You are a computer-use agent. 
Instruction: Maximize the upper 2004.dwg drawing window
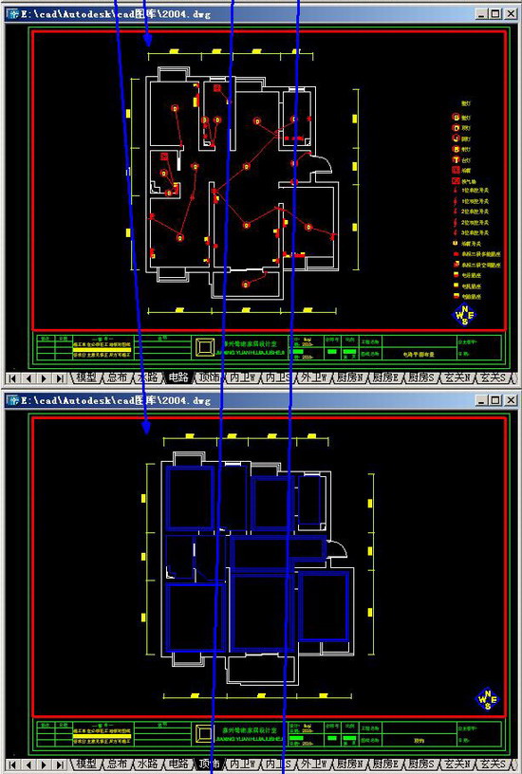tap(495, 14)
